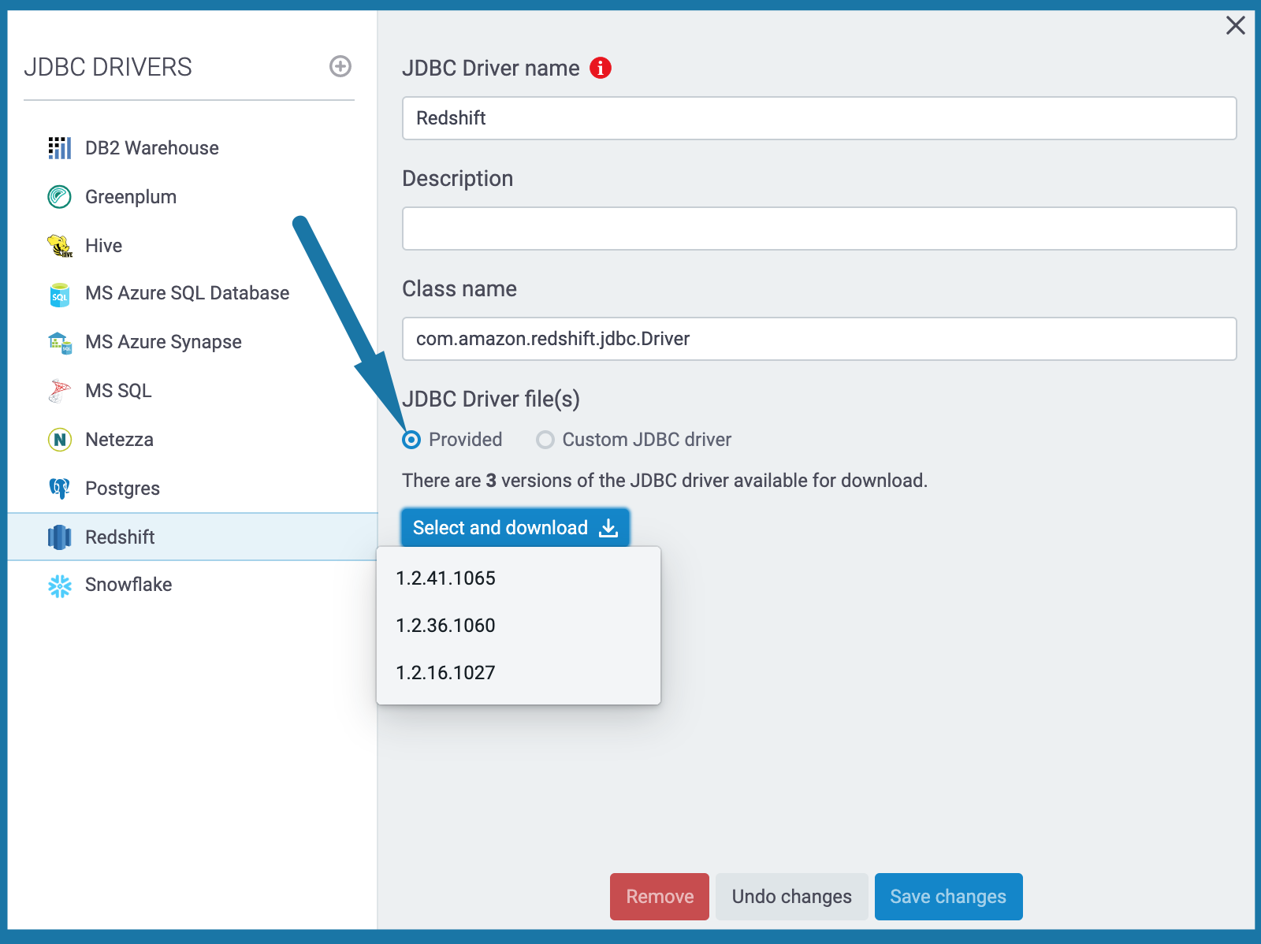This screenshot has height=944, width=1261.
Task: Click the Greenplum driver icon
Action: (60, 196)
